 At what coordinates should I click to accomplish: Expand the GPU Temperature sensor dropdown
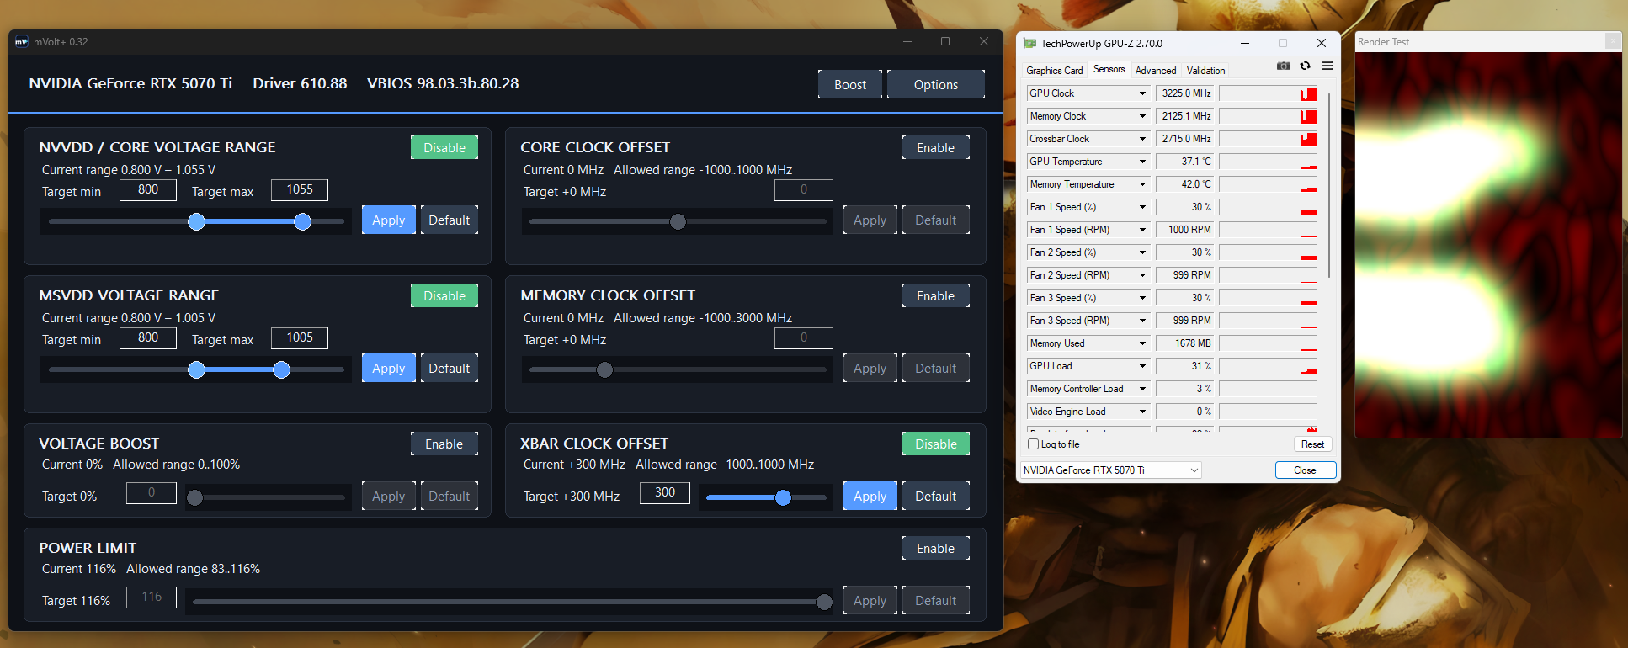tap(1142, 162)
